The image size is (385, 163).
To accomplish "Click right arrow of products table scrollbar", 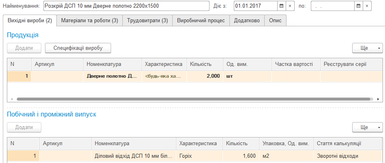I will point(378,99).
